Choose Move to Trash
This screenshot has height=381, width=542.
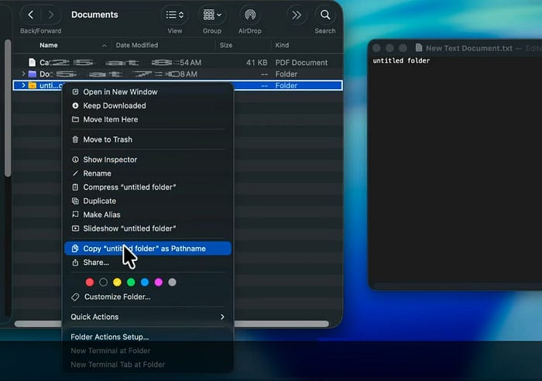point(148,139)
